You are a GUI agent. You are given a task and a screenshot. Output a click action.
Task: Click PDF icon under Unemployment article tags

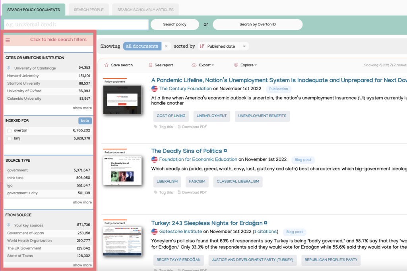(179, 127)
